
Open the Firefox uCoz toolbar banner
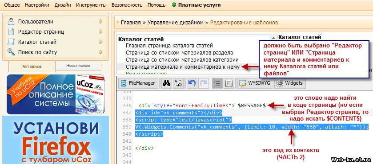coord(56,140)
